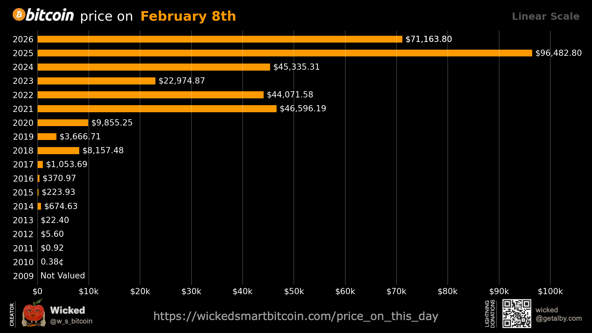Open the wickedsmartbitcoin.com price_on_this_day link
Viewport: 592px width, 333px height.
(295, 316)
